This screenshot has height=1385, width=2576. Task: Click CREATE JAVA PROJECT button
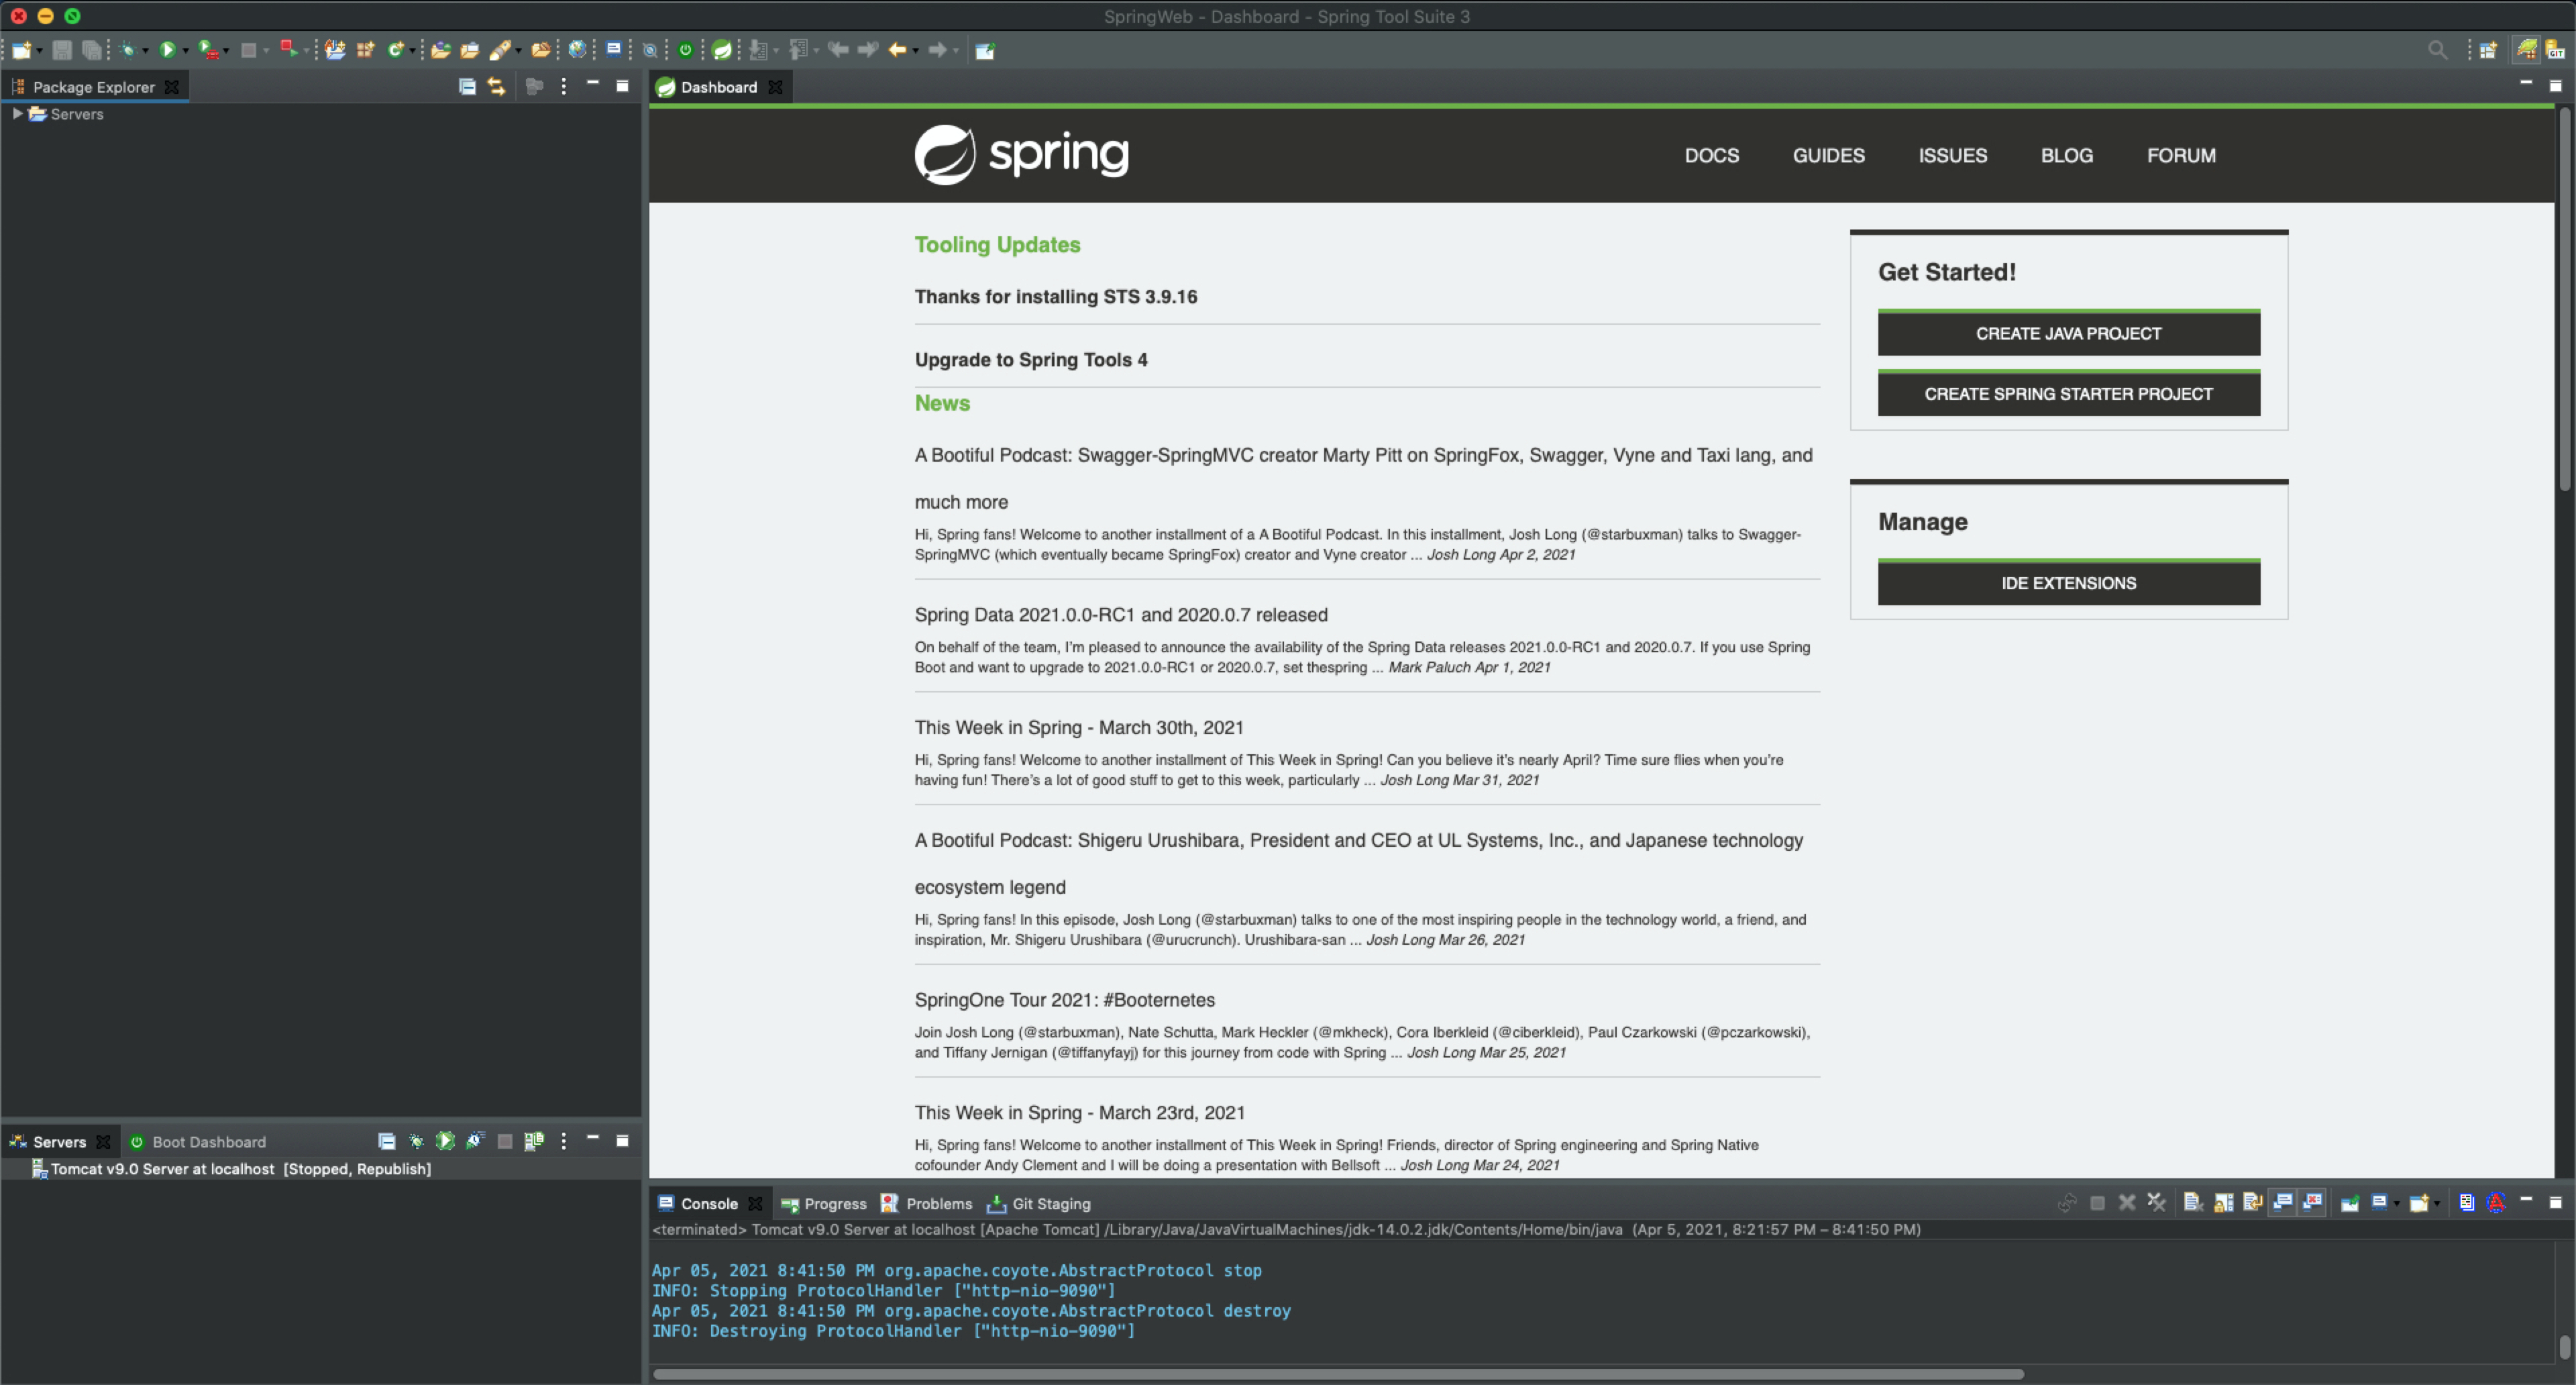pos(2068,333)
